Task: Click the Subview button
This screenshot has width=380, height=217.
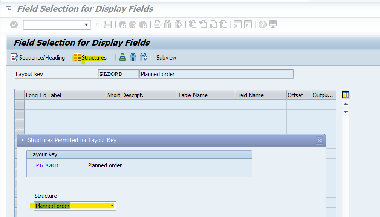Action: point(166,58)
